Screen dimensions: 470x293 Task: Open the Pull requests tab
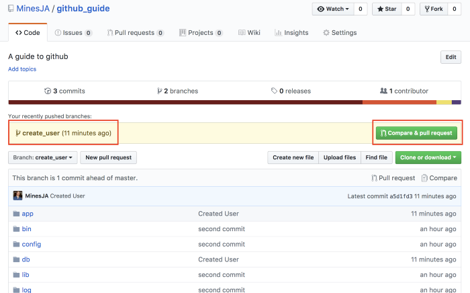coord(135,33)
